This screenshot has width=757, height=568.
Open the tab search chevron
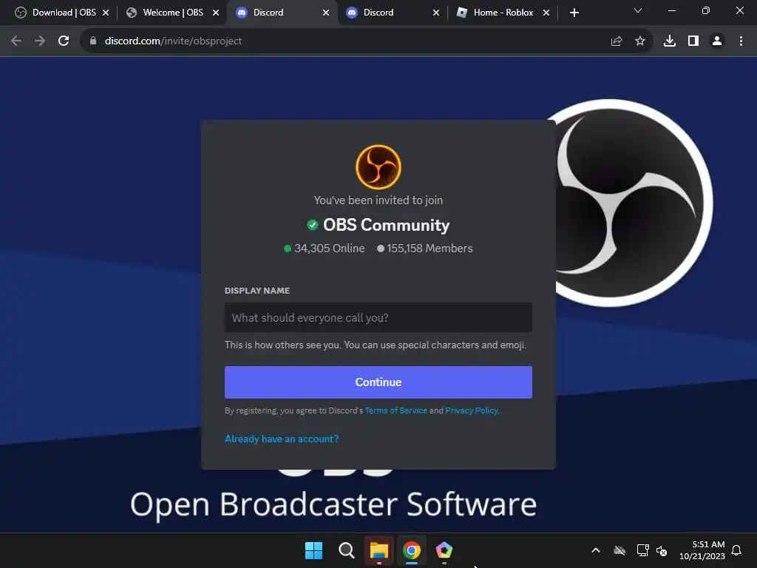(x=638, y=10)
